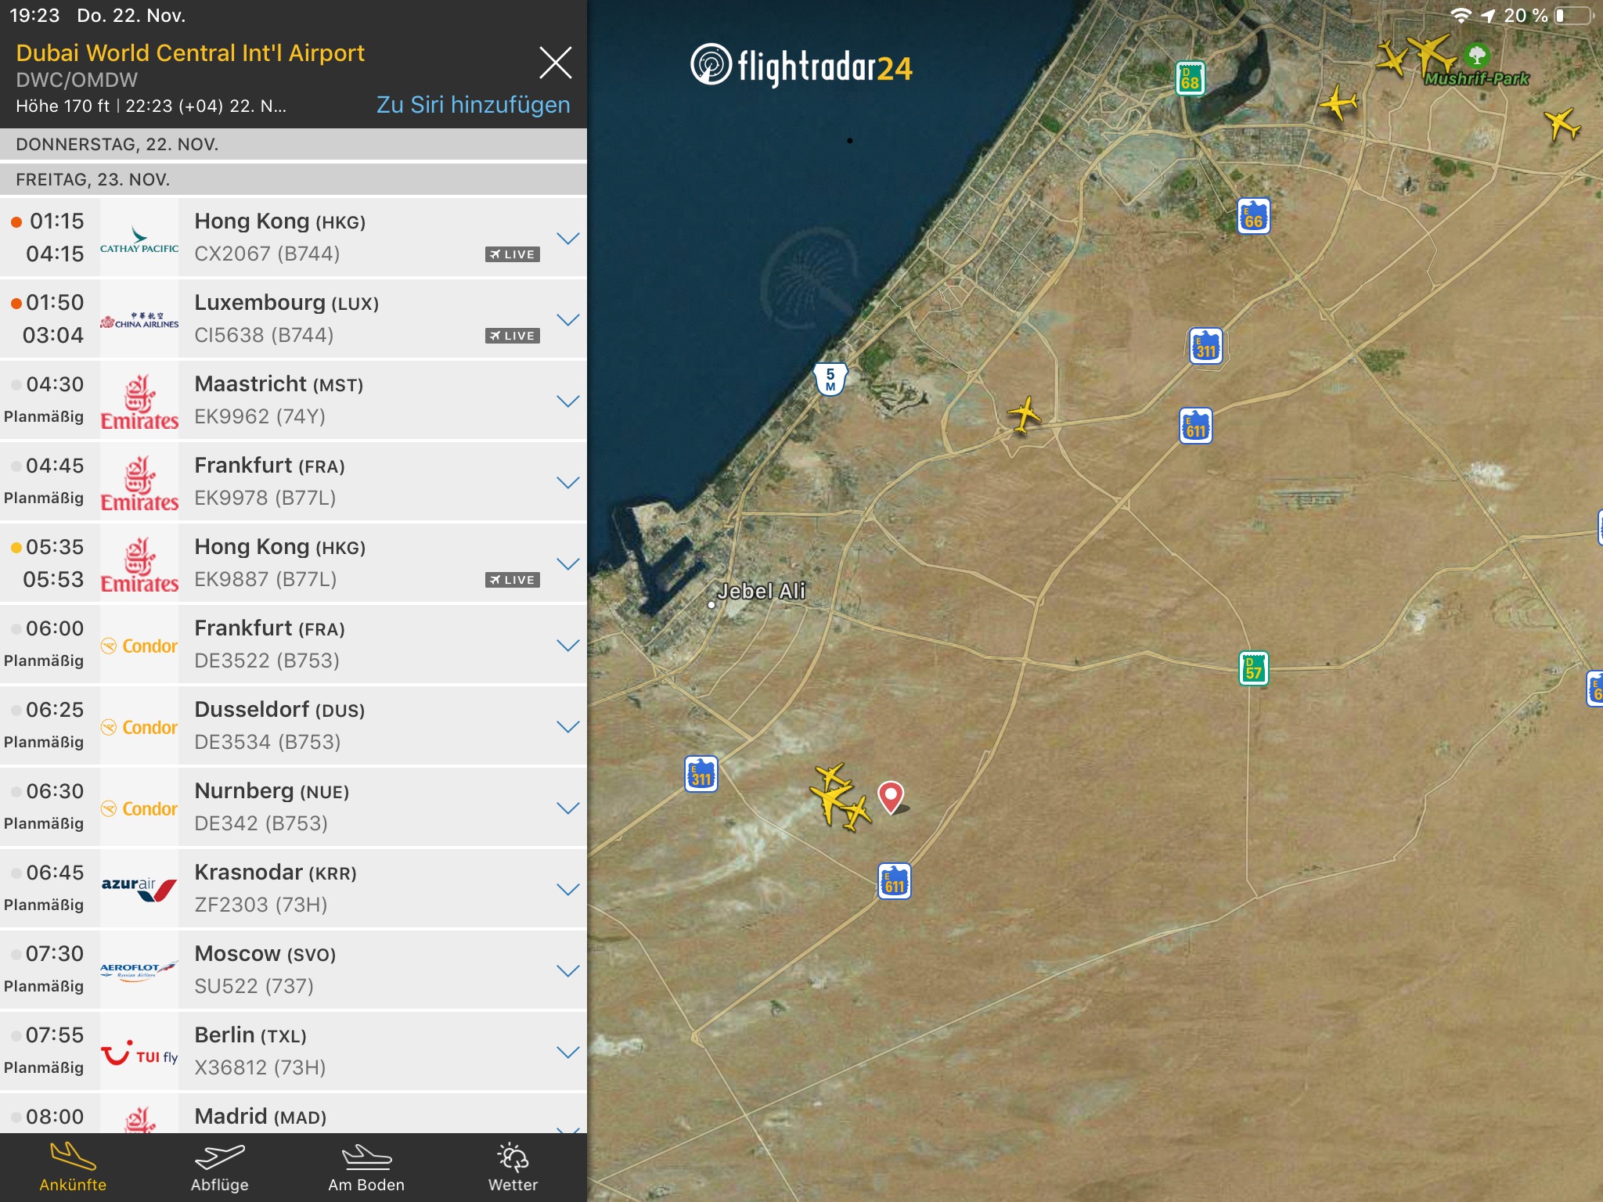Image resolution: width=1603 pixels, height=1202 pixels.
Task: Tap the TUI fly logo
Action: (x=139, y=1052)
